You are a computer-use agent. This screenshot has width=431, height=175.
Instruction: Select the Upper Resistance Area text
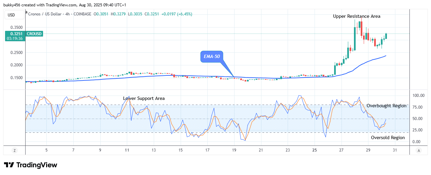click(x=357, y=16)
